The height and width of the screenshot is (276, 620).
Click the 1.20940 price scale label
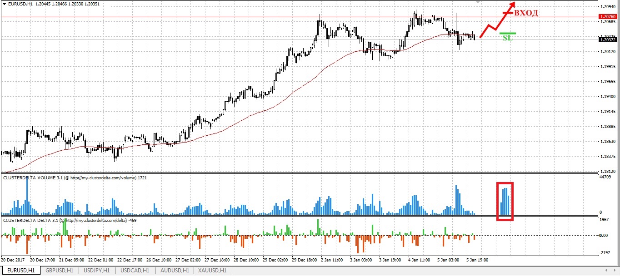click(x=608, y=7)
